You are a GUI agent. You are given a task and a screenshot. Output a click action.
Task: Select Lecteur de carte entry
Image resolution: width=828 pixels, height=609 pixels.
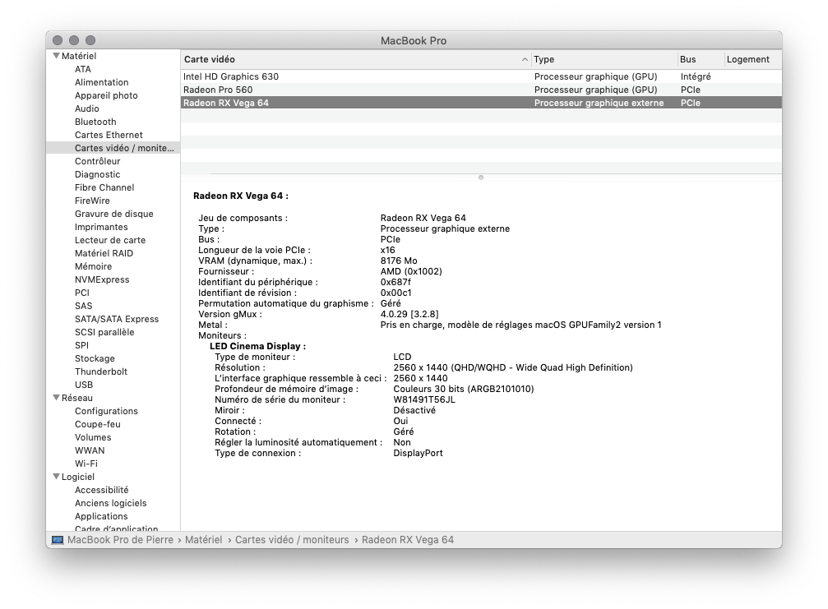110,240
